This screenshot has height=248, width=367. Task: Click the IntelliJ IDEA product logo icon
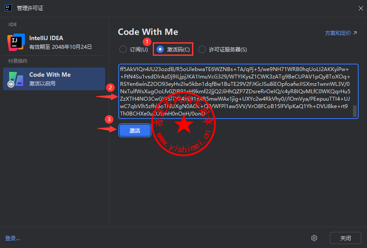tap(16, 42)
